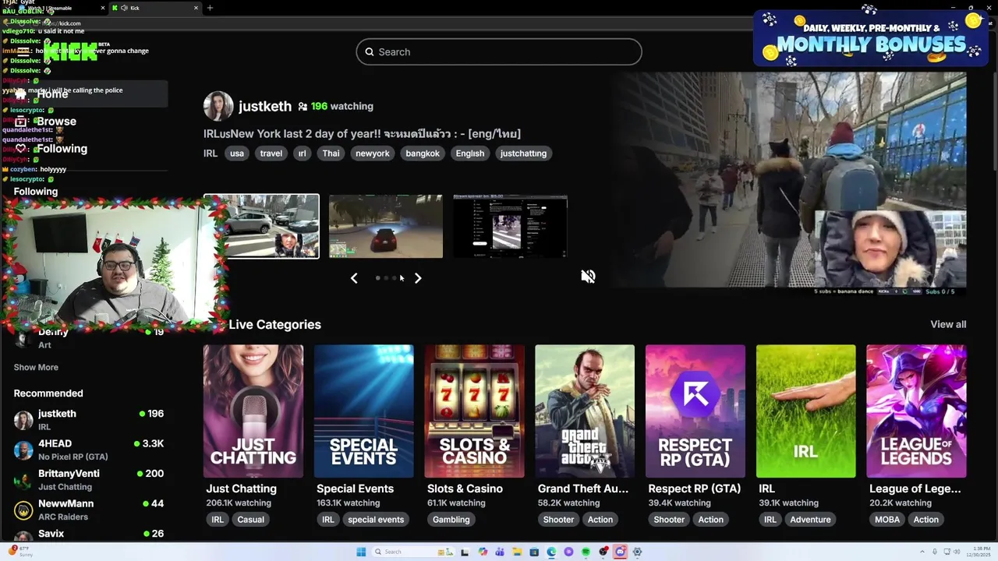Open NewwMann in Recommended channels
Screen dimensions: 998x561
pyautogui.click(x=89, y=510)
